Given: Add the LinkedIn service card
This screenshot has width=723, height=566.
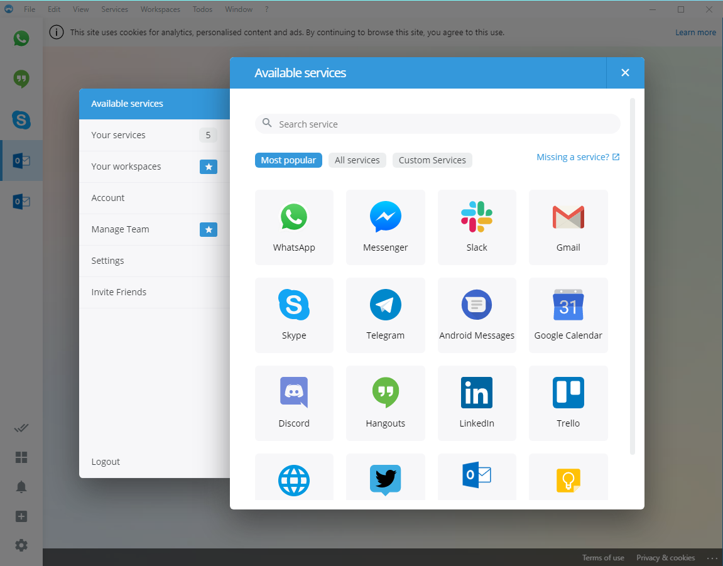Looking at the screenshot, I should pyautogui.click(x=477, y=403).
